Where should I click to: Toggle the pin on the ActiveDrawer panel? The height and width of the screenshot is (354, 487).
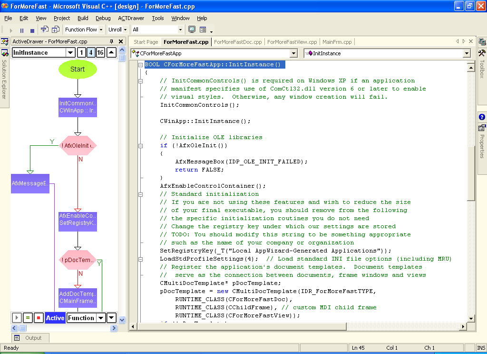click(x=111, y=41)
